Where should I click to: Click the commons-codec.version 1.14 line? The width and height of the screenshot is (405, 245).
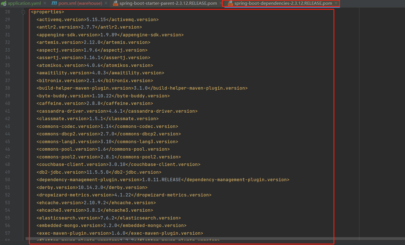point(107,127)
